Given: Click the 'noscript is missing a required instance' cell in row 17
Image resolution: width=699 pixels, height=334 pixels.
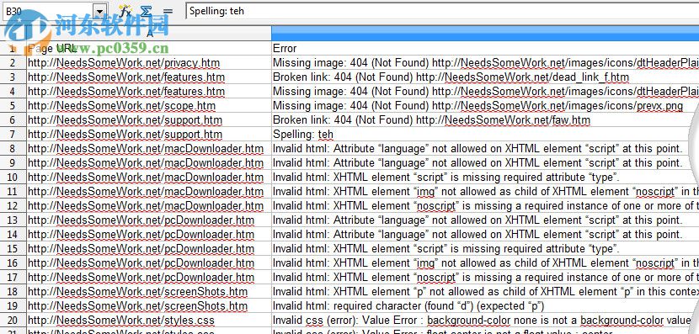Looking at the screenshot, I should 485,277.
